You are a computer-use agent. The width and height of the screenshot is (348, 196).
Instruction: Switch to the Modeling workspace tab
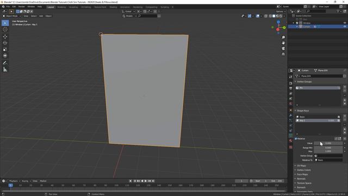pyautogui.click(x=61, y=7)
